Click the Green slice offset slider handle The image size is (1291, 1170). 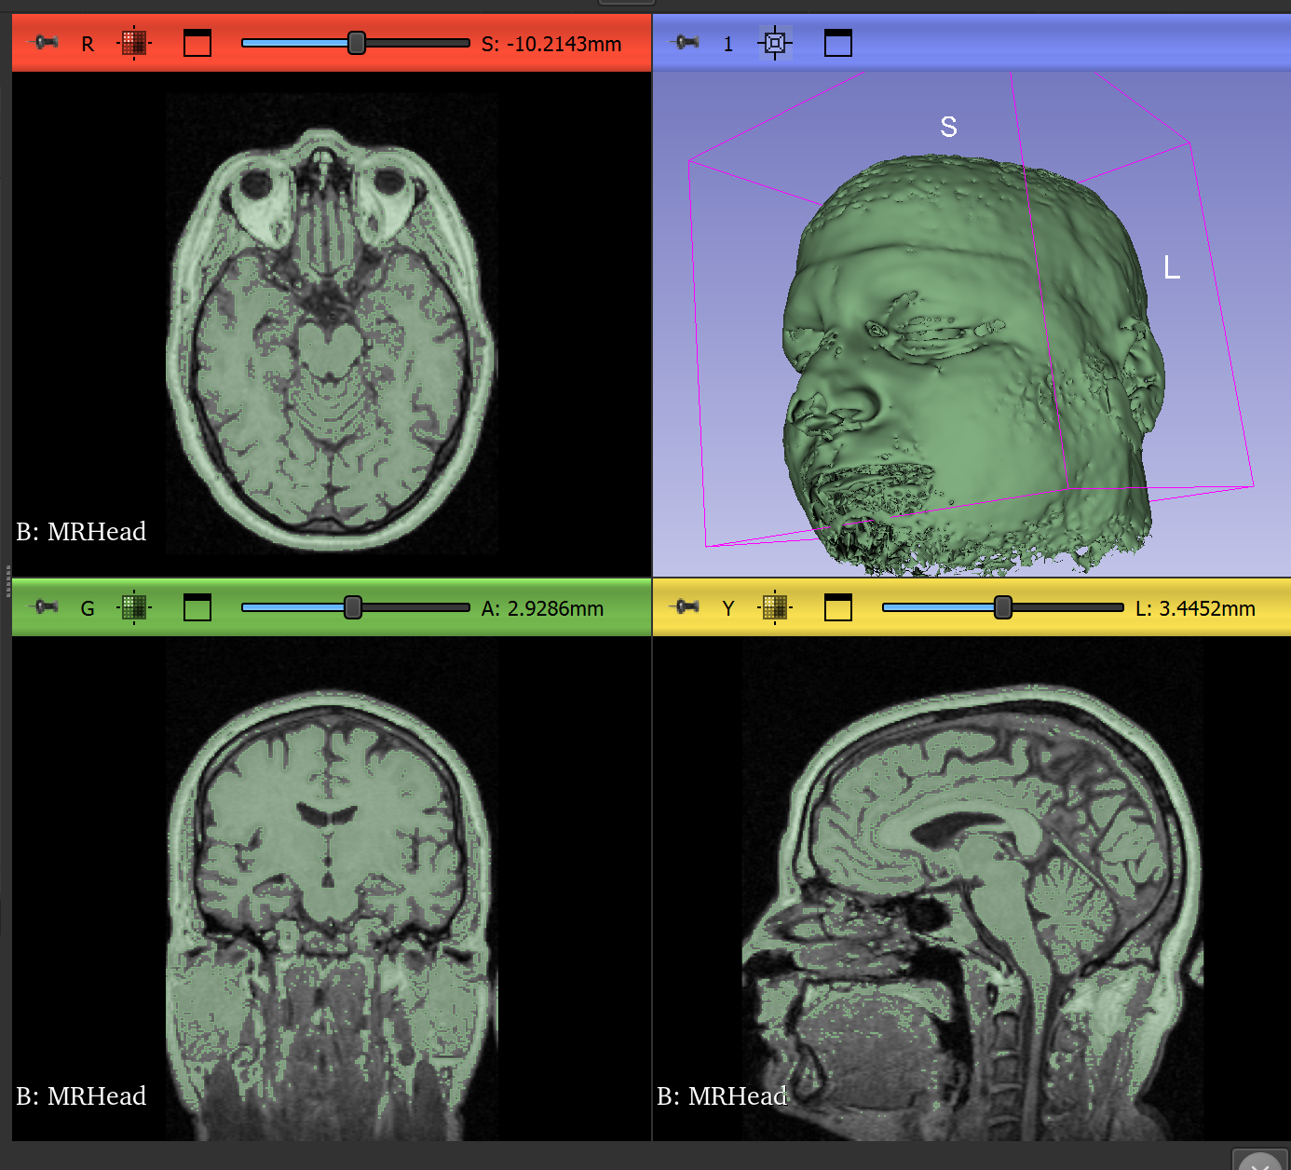[x=353, y=607]
